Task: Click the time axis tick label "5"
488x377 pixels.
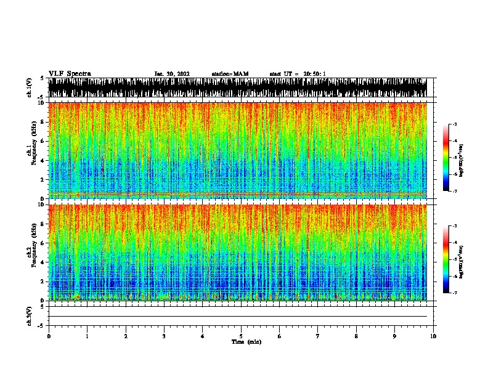Action: click(241, 336)
